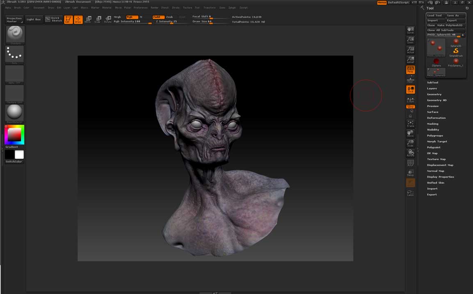
Task: Expand the Masking subpalette
Action: point(432,124)
